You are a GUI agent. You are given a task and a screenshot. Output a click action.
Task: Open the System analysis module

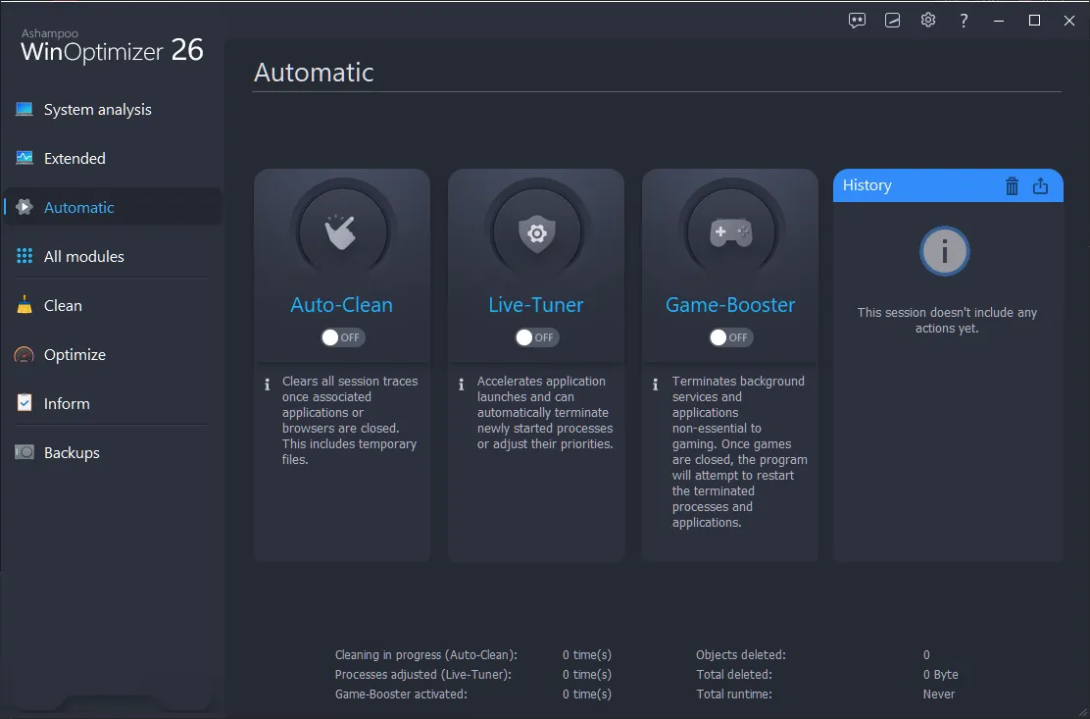(95, 109)
